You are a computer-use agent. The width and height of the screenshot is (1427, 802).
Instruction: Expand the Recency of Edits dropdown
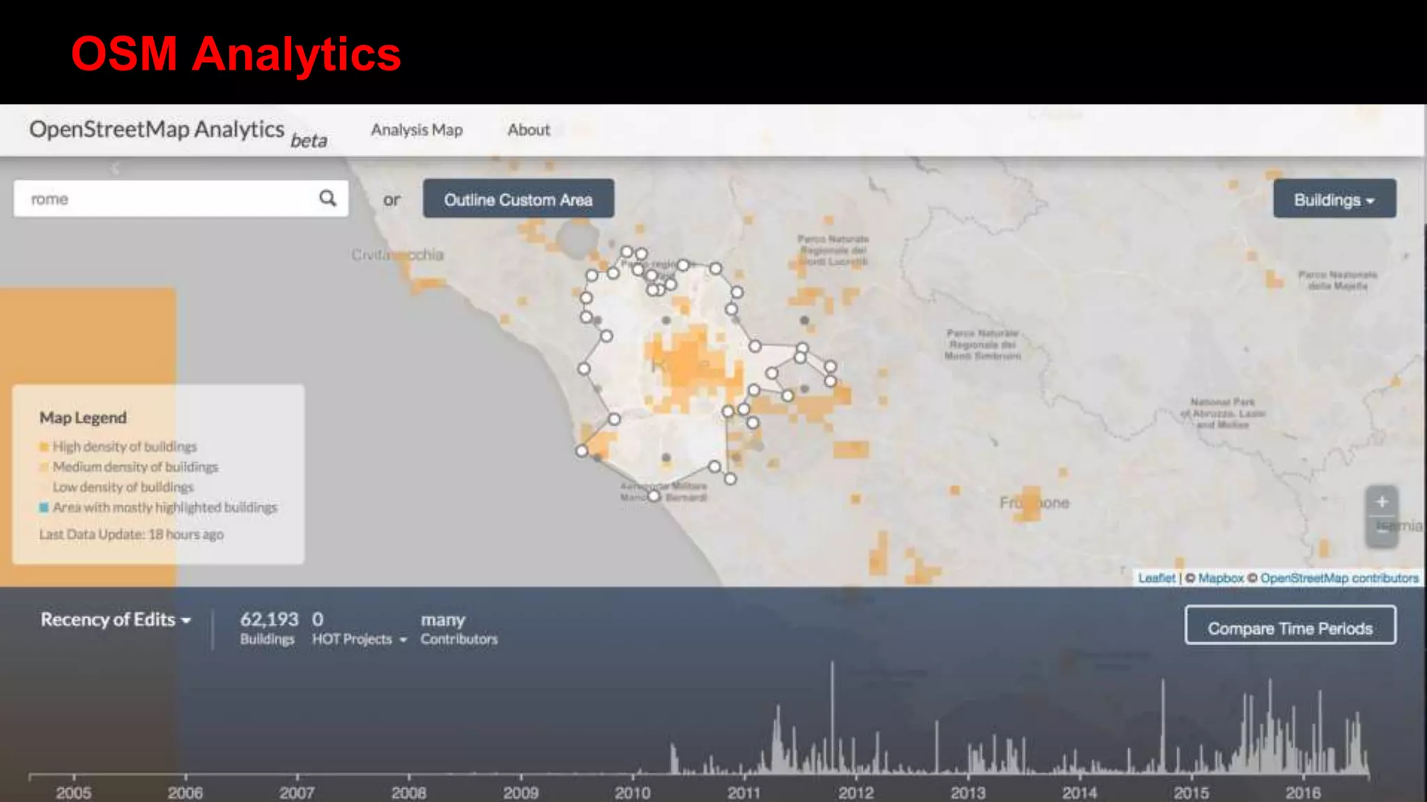pyautogui.click(x=116, y=620)
